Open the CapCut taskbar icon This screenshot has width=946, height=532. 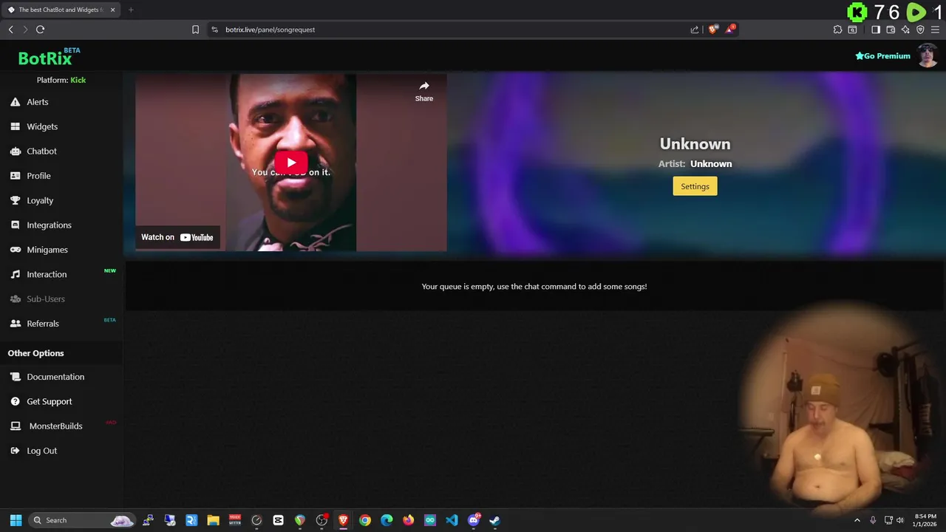tap(278, 520)
